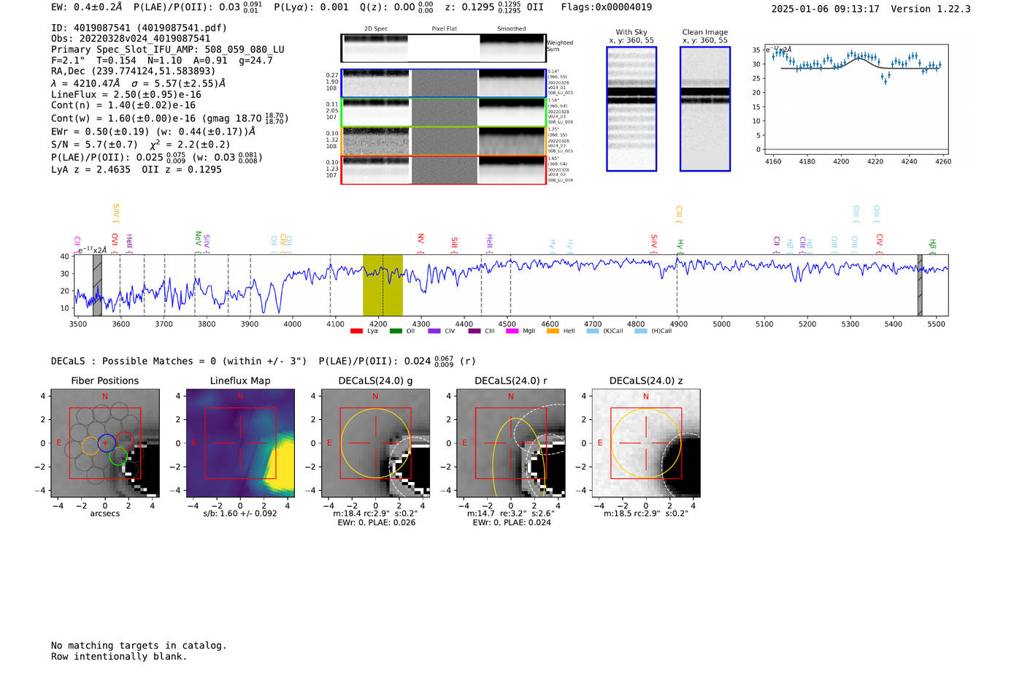Select the DECaLS z-band image
Viewport: 1022px width, 696px height.
(x=646, y=443)
